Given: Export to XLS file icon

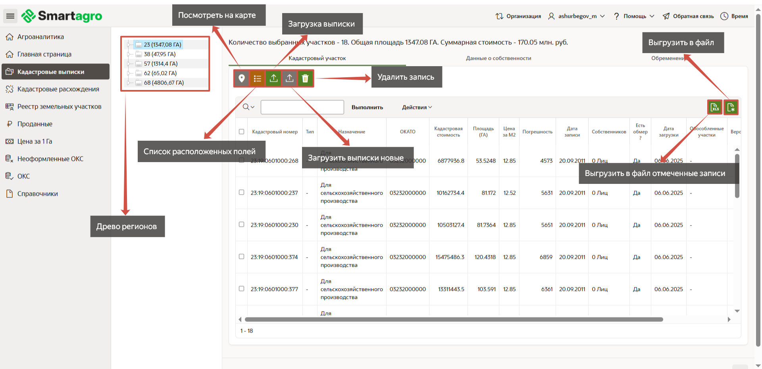Looking at the screenshot, I should point(715,107).
